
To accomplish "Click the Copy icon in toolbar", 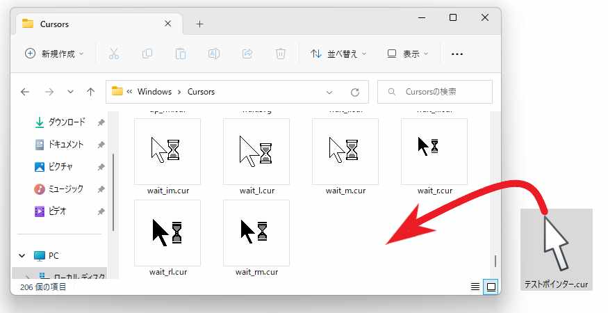I will click(x=147, y=54).
